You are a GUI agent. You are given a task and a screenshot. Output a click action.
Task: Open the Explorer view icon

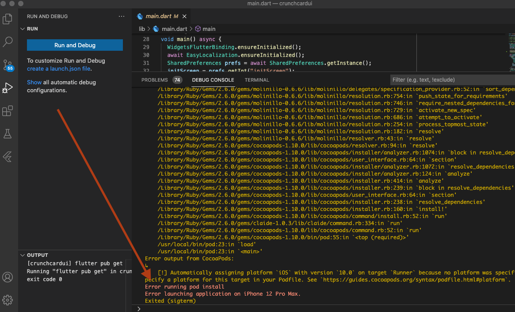tap(8, 19)
